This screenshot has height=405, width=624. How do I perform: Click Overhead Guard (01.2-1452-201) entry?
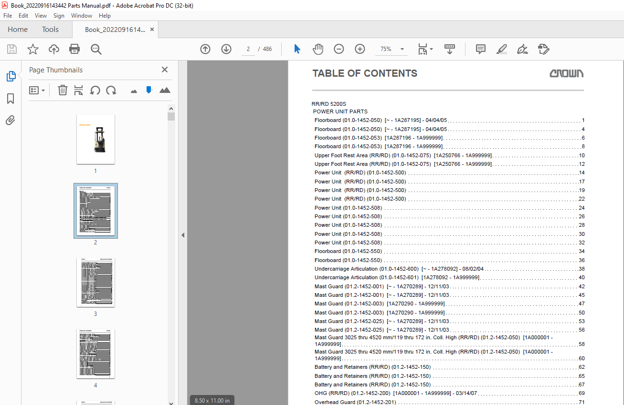449,402
